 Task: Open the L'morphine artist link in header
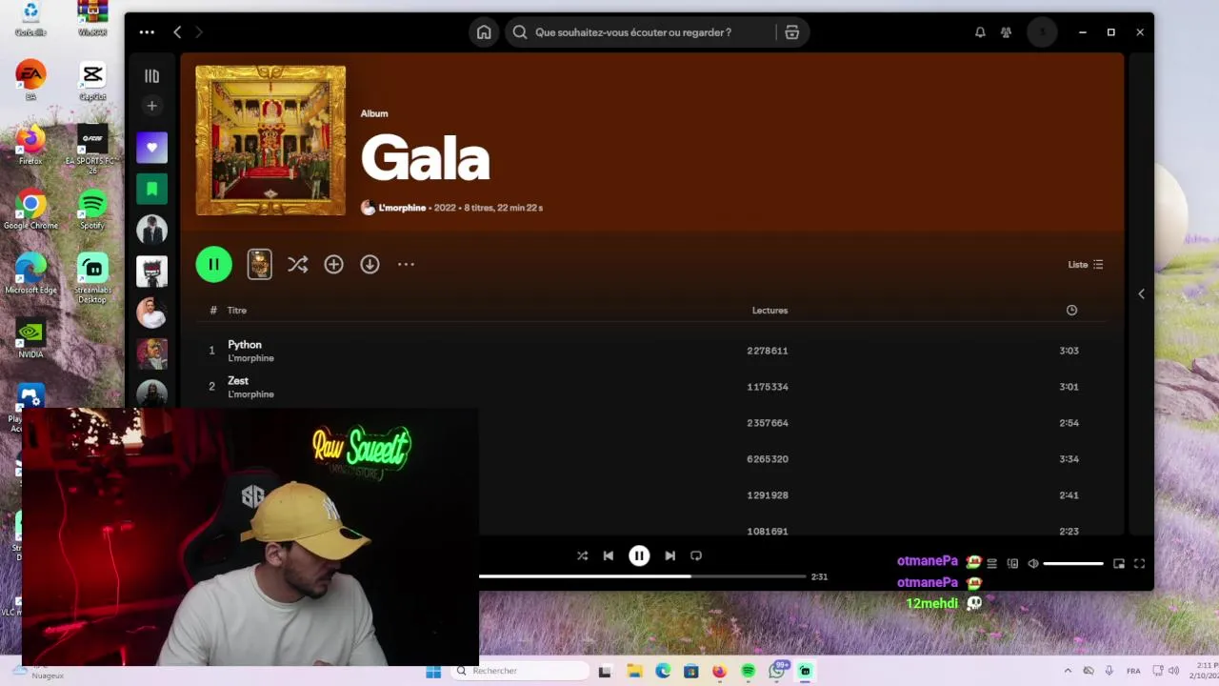402,208
